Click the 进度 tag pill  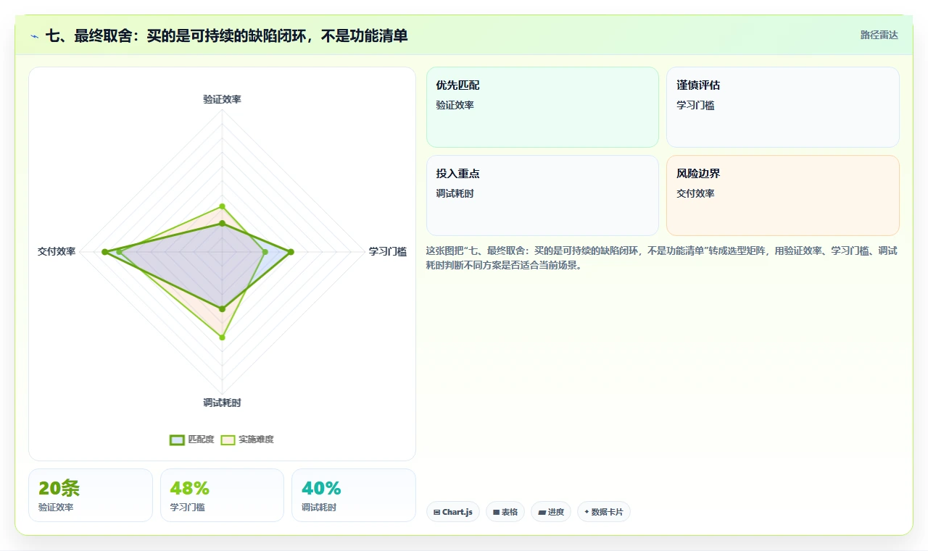pos(551,512)
